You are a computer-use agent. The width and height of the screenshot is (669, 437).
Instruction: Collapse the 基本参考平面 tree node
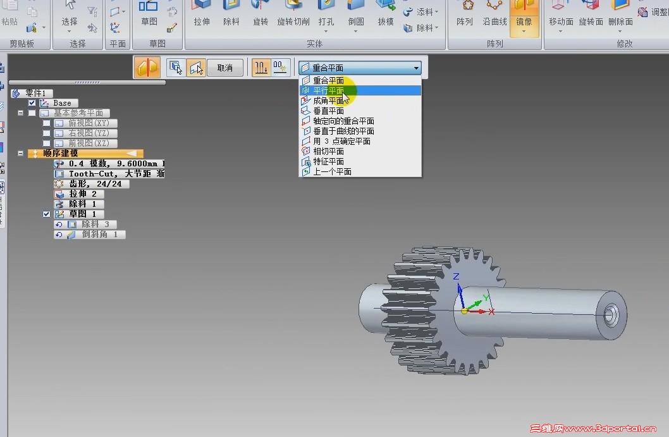(20, 113)
